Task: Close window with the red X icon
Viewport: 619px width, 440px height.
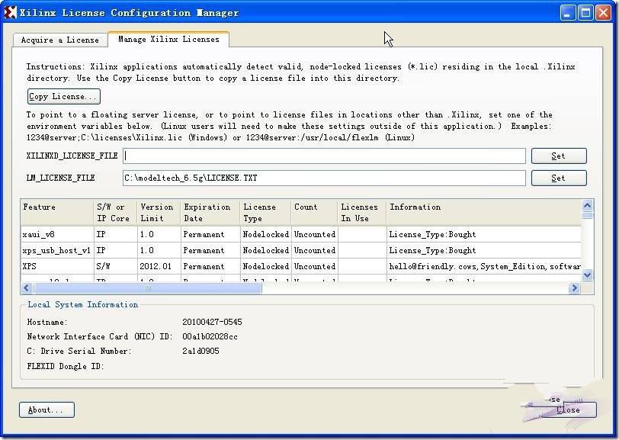Action: [604, 13]
